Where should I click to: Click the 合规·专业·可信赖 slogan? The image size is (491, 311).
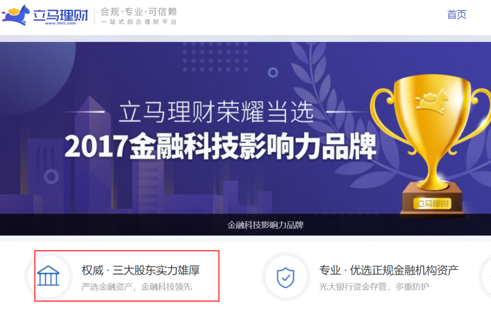point(139,12)
